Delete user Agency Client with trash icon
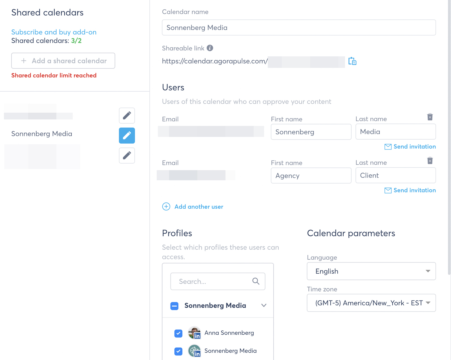This screenshot has height=360, width=451. pos(430,161)
